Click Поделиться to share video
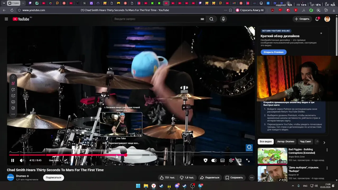The height and width of the screenshot is (190, 338). (x=210, y=178)
